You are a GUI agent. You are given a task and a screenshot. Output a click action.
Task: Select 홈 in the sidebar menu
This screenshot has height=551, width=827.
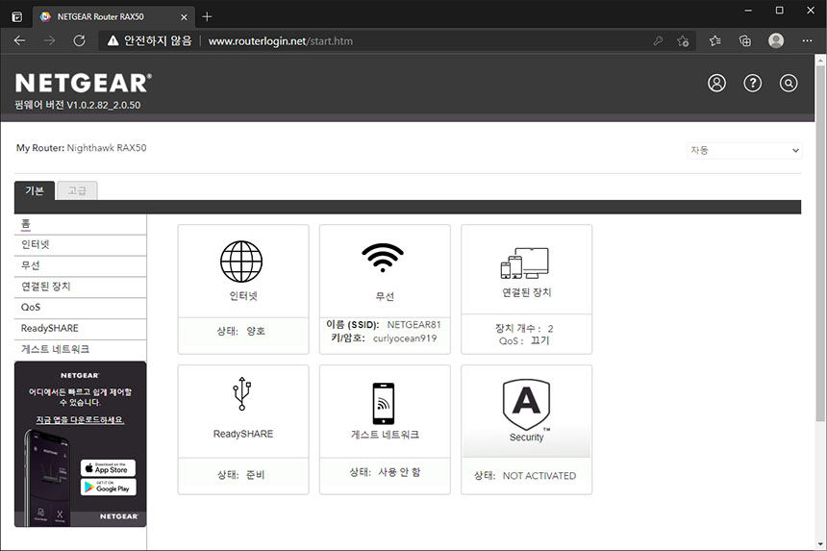click(x=80, y=224)
